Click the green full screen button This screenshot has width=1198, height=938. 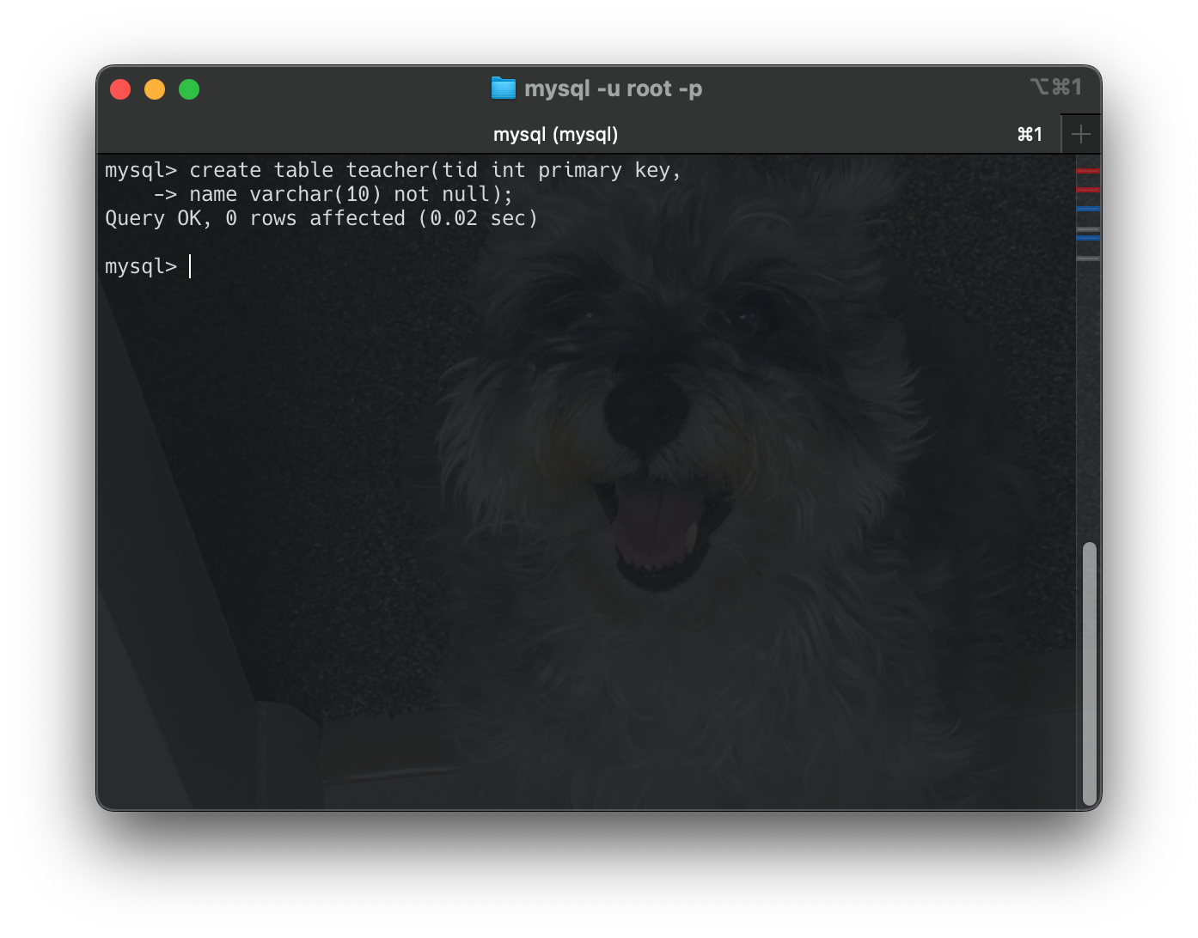[x=189, y=88]
